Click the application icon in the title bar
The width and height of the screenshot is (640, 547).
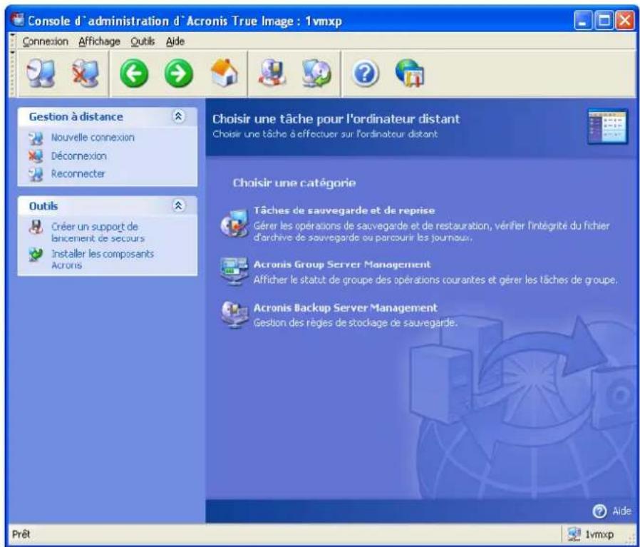(17, 20)
